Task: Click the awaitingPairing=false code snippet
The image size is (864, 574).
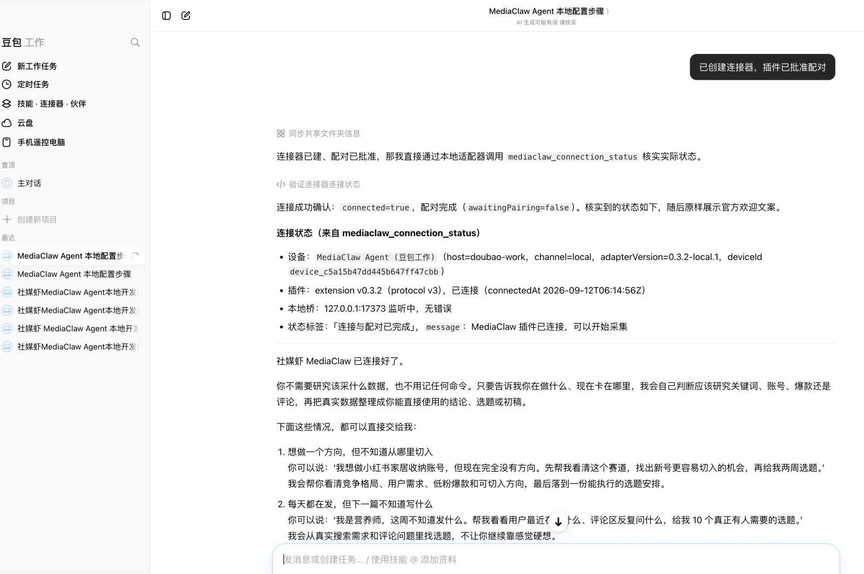Action: point(518,208)
